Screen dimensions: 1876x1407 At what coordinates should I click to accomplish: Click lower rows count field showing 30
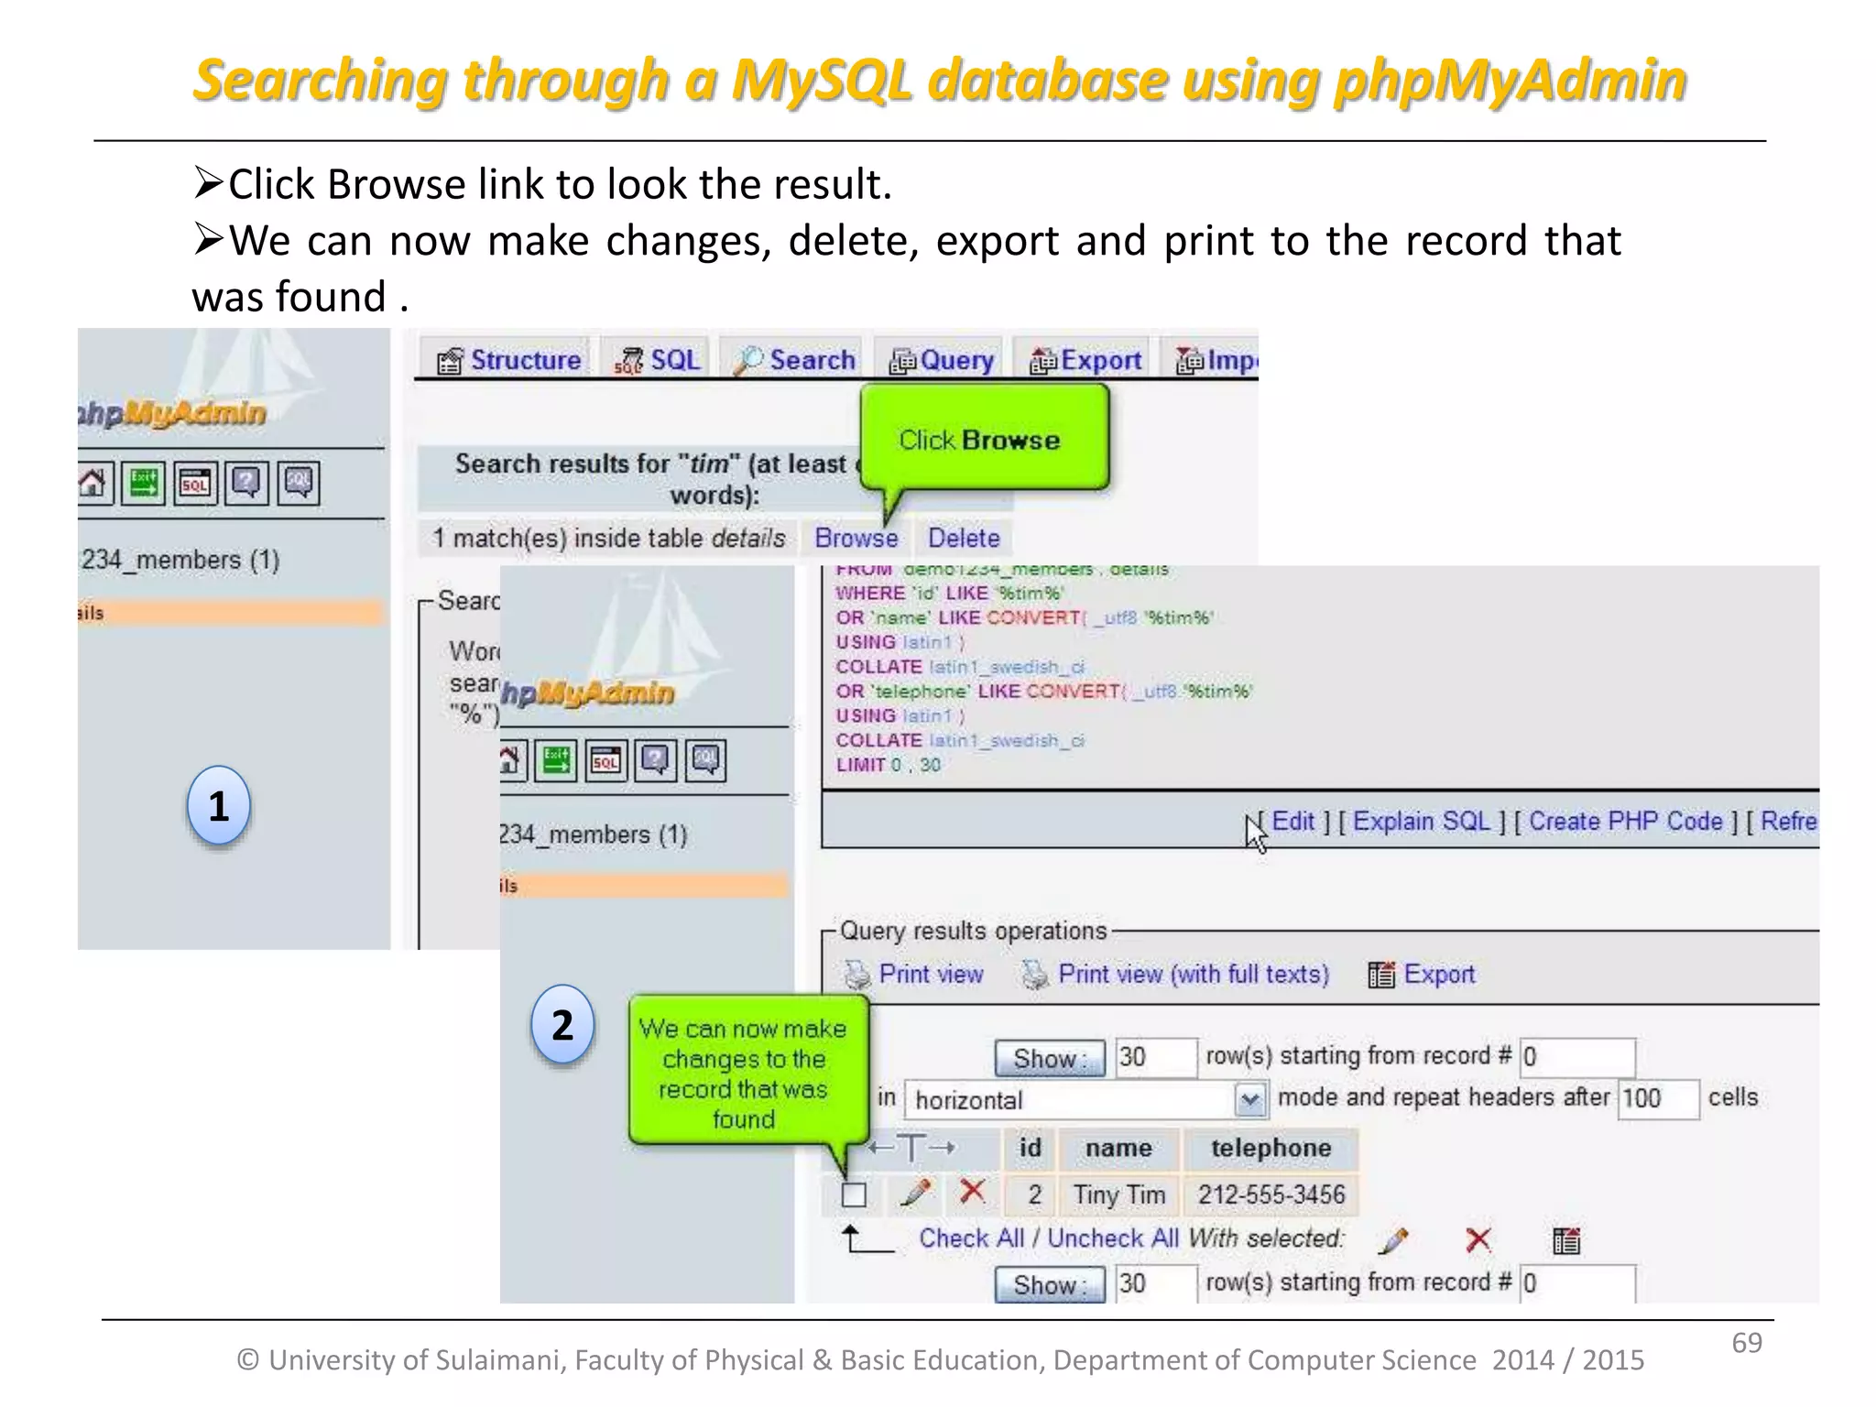point(1155,1283)
